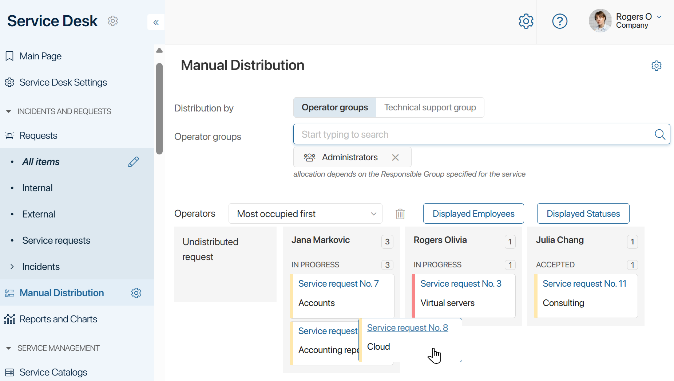Click the Consulting card text

click(x=563, y=303)
